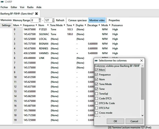The image size is (159, 129).
Task: Open the Radio menu
Action: [30, 7]
